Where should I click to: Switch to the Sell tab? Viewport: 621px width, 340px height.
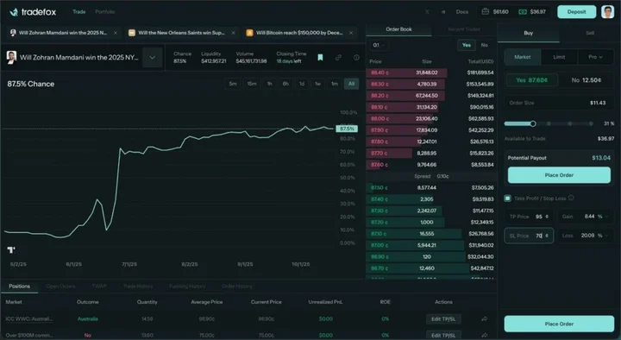tap(590, 33)
